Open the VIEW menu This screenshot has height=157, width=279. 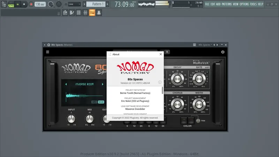(236, 4)
